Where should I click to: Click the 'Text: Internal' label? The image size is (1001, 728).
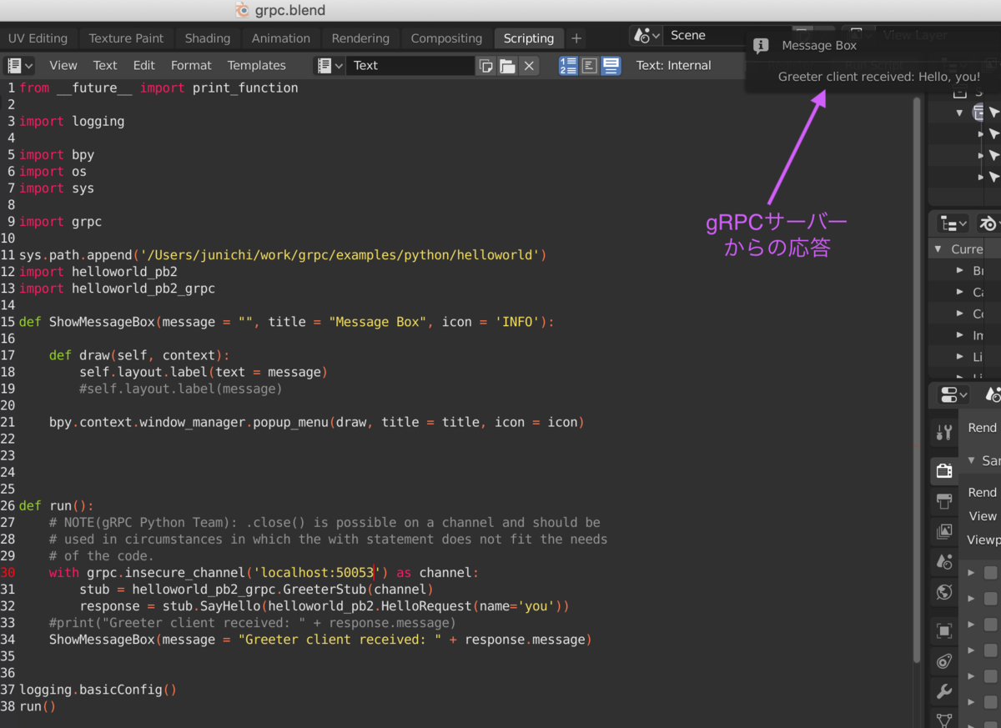[674, 65]
